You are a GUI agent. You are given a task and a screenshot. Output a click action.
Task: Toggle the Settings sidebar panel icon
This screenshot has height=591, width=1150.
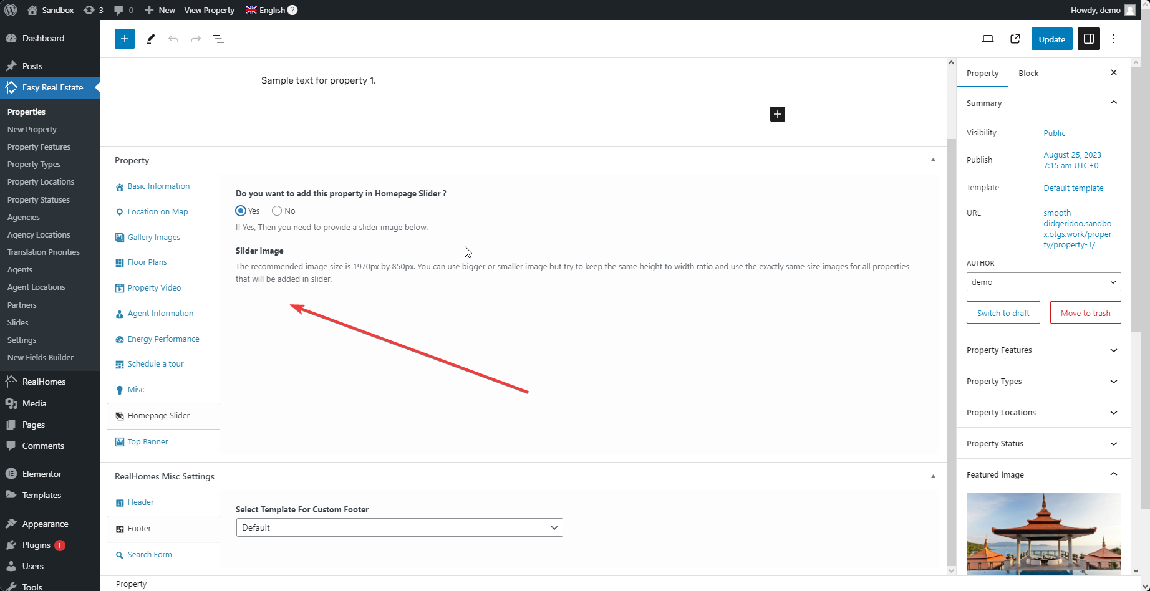1089,39
